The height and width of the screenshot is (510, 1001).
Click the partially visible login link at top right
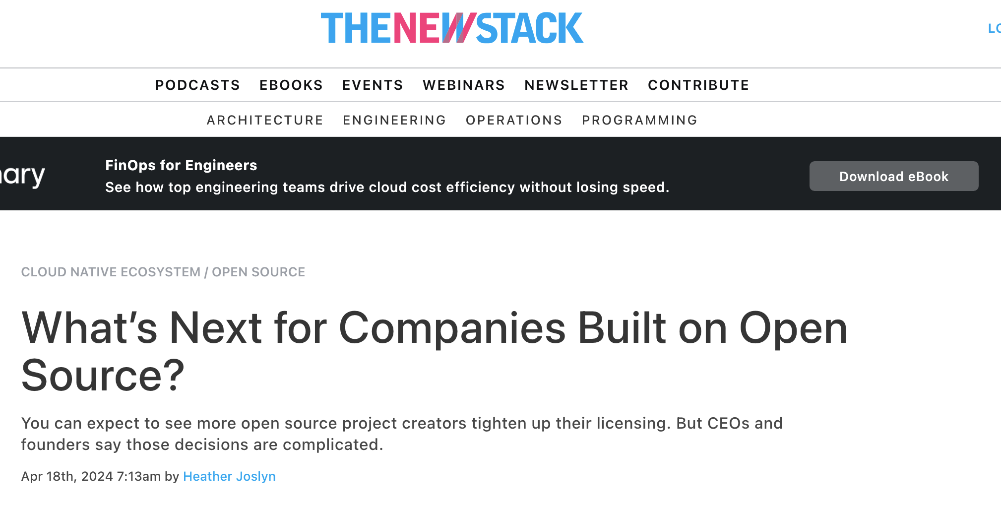[994, 29]
